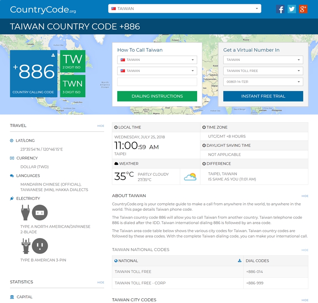Screen dimensions: 318x303
Task: Hide the Statistics section
Action: 101,282
